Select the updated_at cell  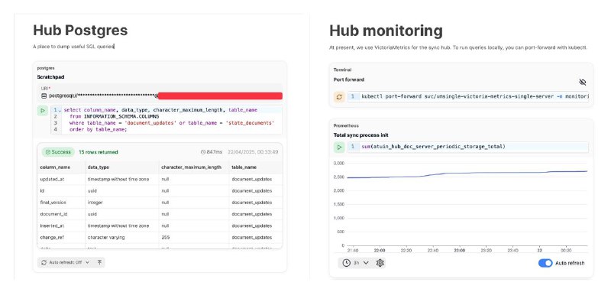click(61, 180)
